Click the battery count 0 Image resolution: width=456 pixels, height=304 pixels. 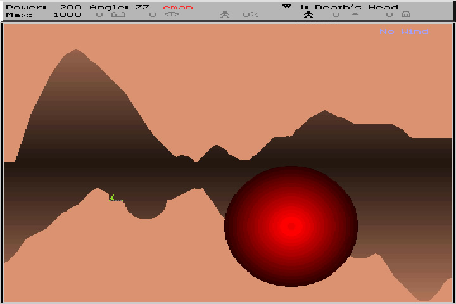pos(99,15)
